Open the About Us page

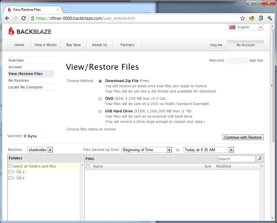coord(99,45)
